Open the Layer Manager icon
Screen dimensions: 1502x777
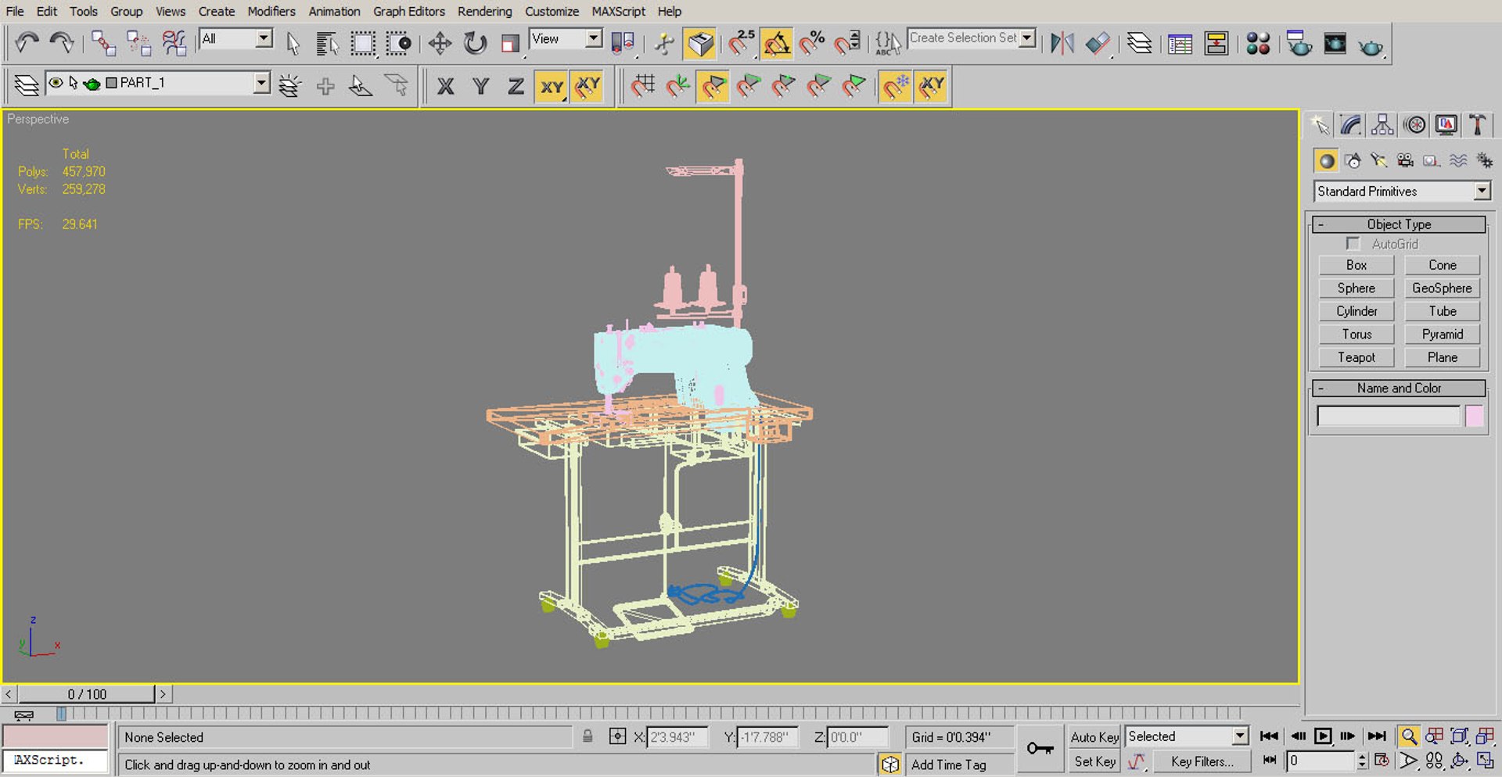(1139, 43)
